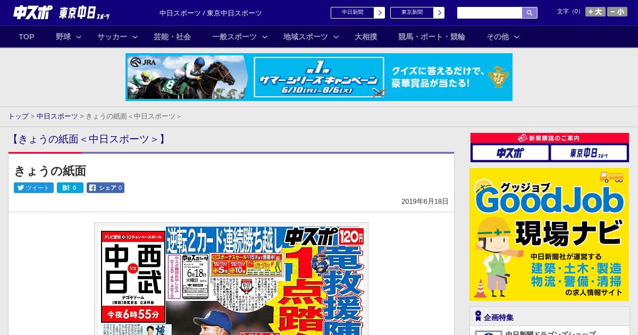This screenshot has height=335, width=638.
Task: Open the その他 menu
Action: click(x=498, y=37)
